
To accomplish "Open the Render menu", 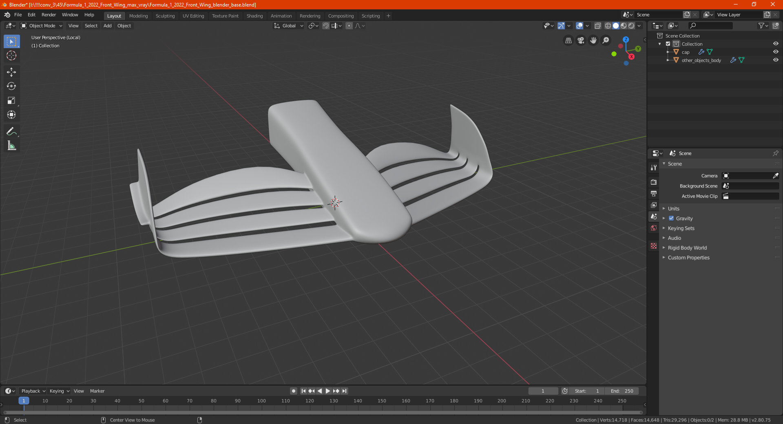I will pos(49,15).
